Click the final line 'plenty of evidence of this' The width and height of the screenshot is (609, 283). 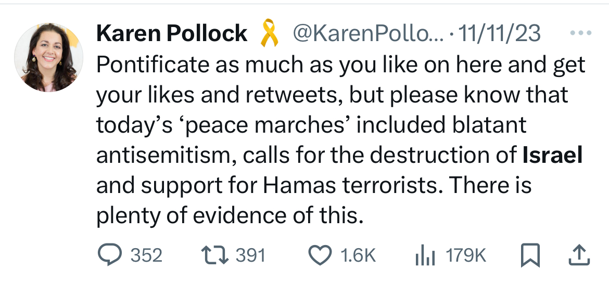click(230, 215)
